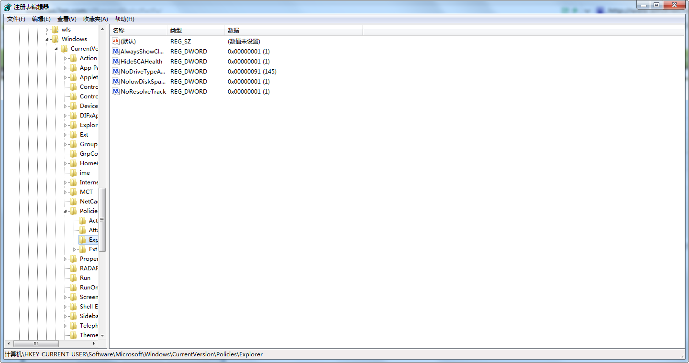Collapse the Windows key
Viewport: 689px width, 363px height.
pyautogui.click(x=47, y=39)
